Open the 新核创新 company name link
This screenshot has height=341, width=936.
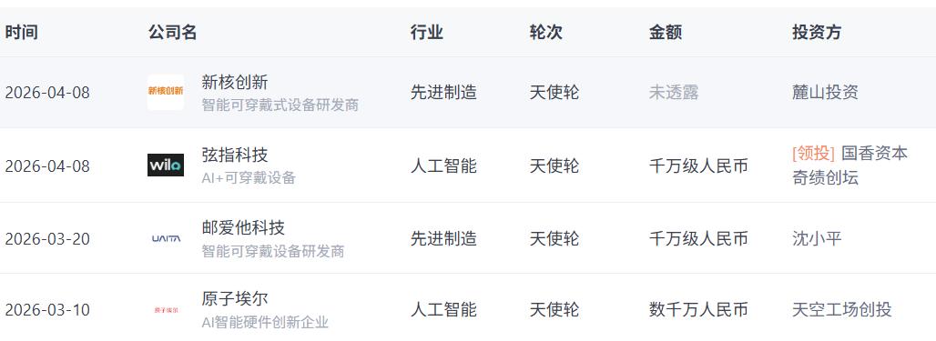tap(235, 82)
